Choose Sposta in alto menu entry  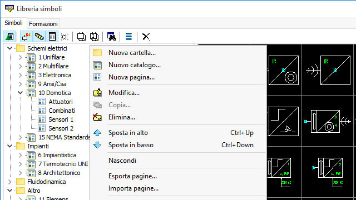(x=178, y=133)
